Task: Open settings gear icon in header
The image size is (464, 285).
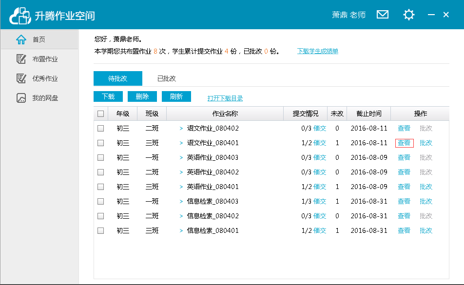Action: click(408, 15)
